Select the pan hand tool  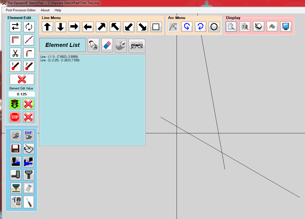(258, 27)
